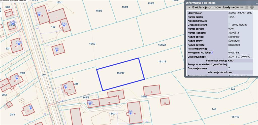
Task: Click the Identyfikator value 320908_2.0046.151/17
Action: tap(240, 13)
